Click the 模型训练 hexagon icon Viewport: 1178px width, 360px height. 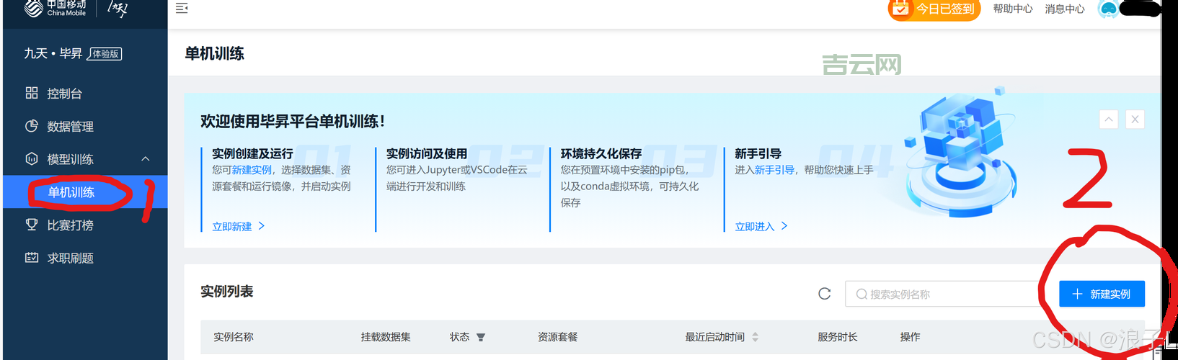pos(32,159)
